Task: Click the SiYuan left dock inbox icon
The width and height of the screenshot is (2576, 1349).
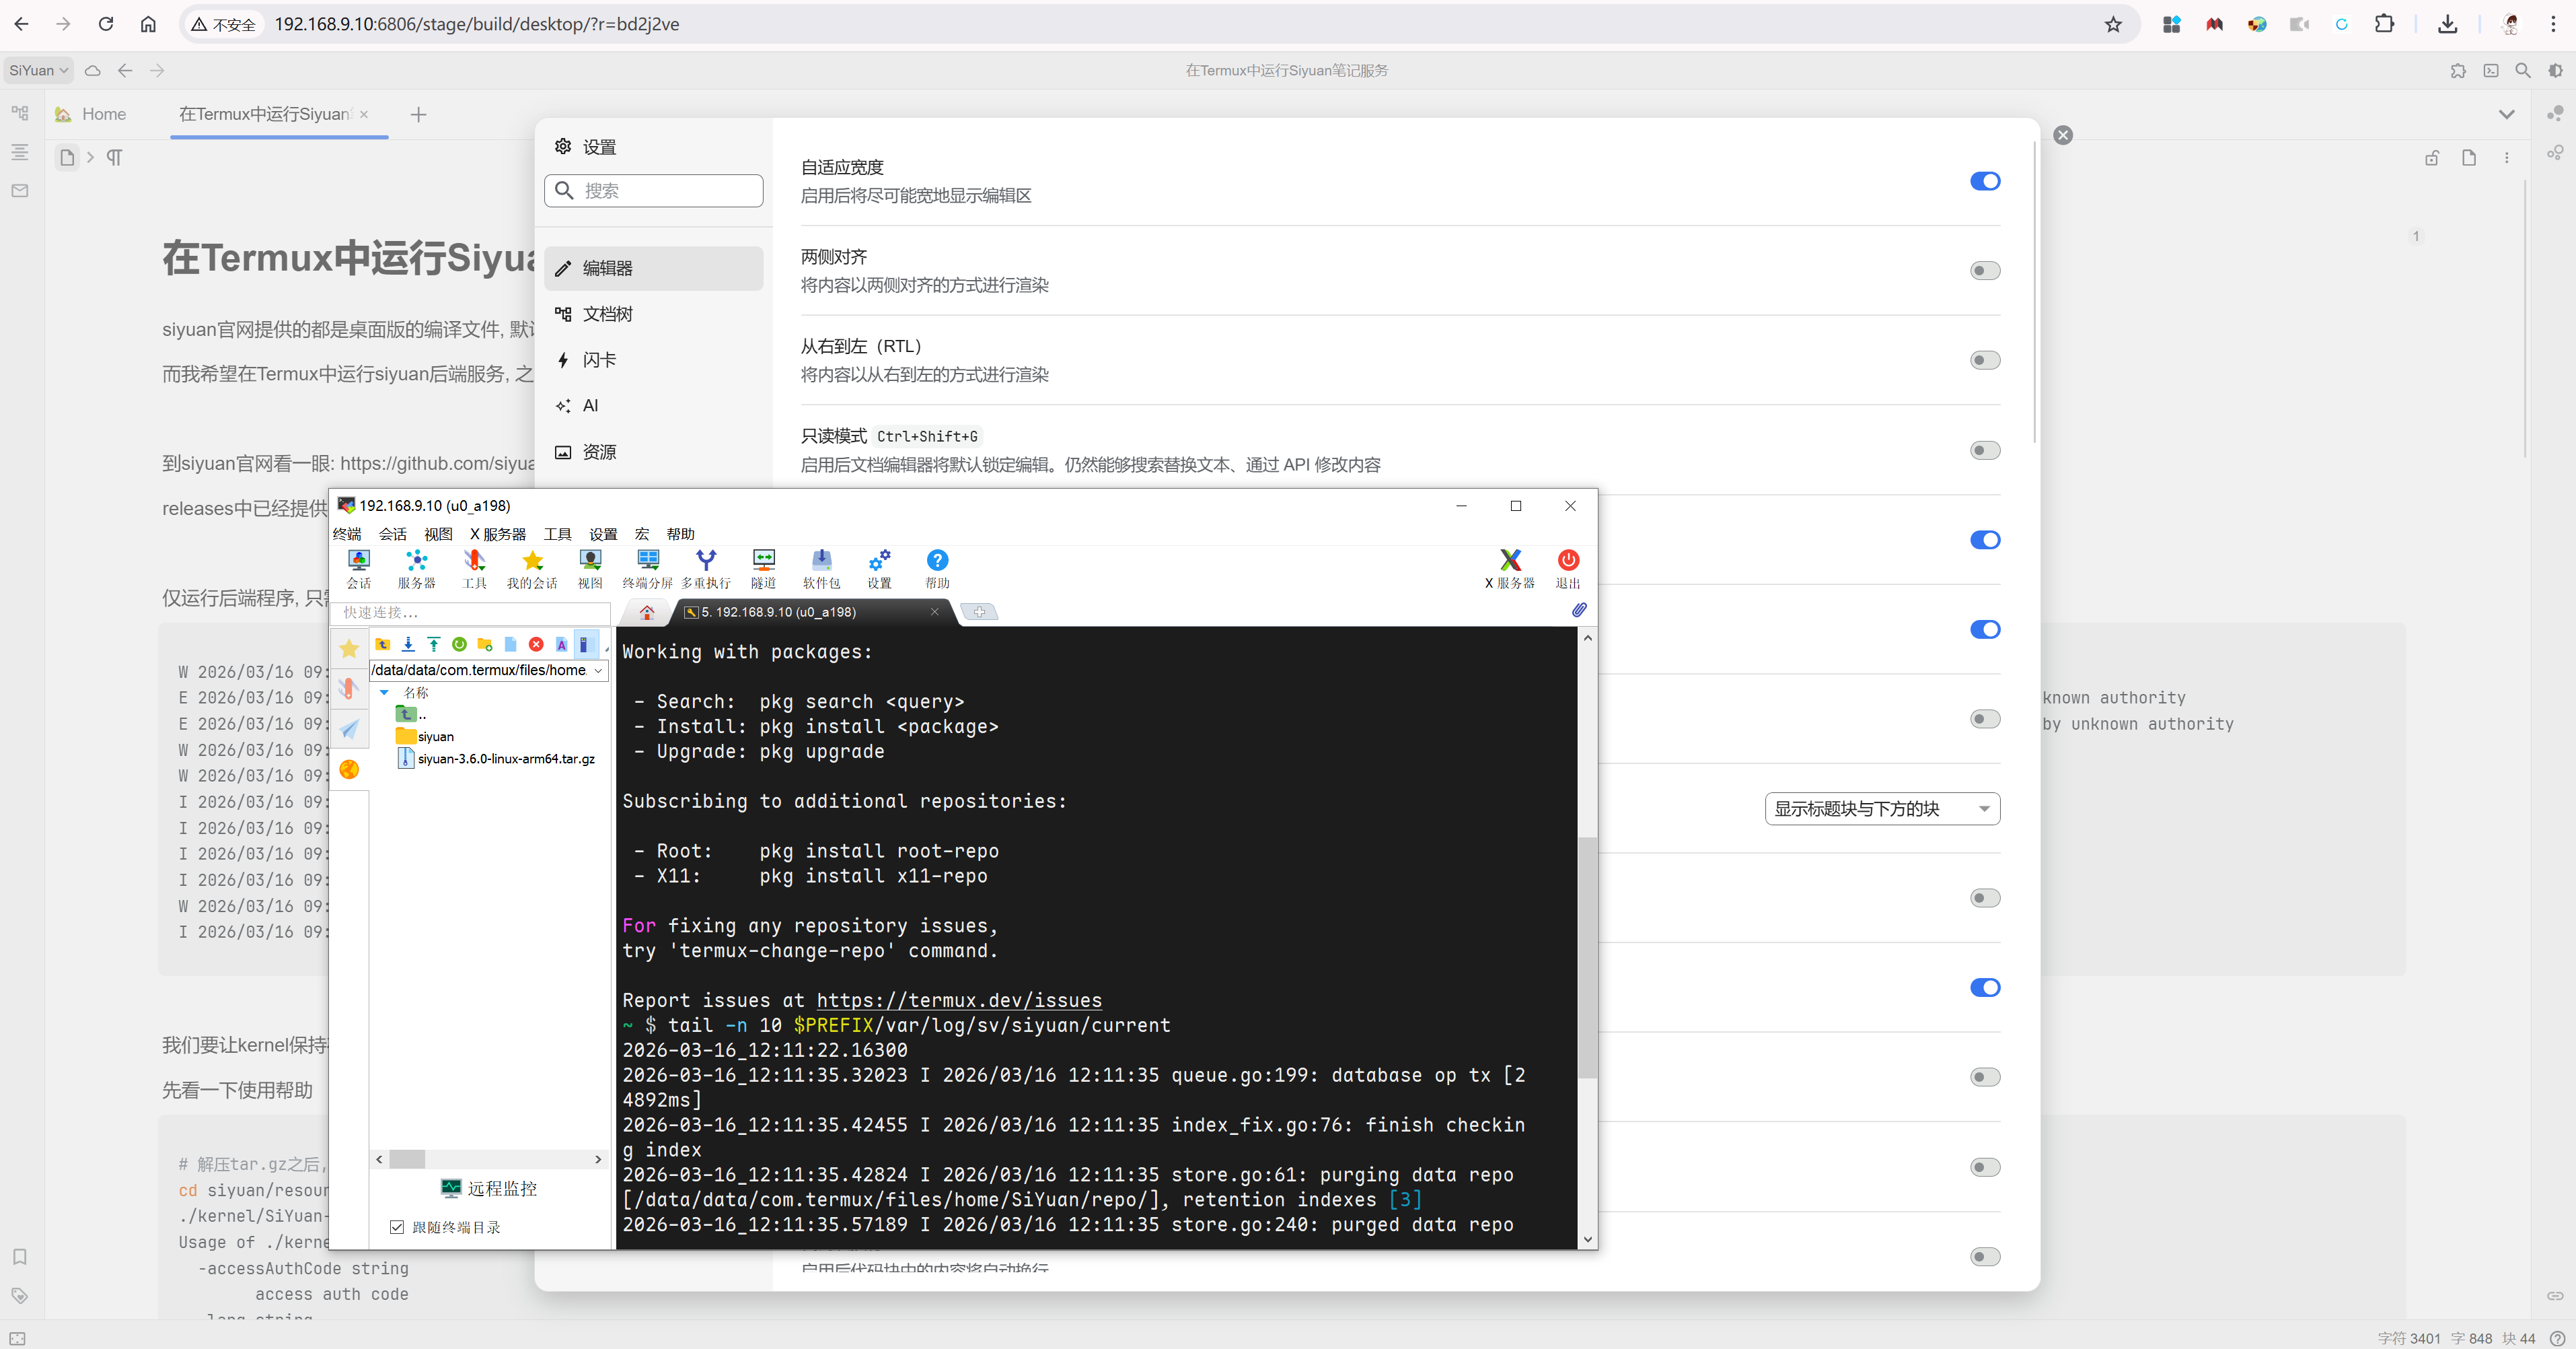Action: click(x=20, y=190)
